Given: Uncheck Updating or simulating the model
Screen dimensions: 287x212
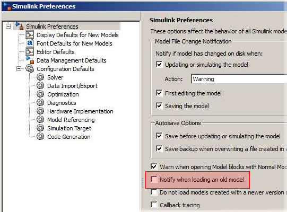Looking at the screenshot, I should point(159,64).
